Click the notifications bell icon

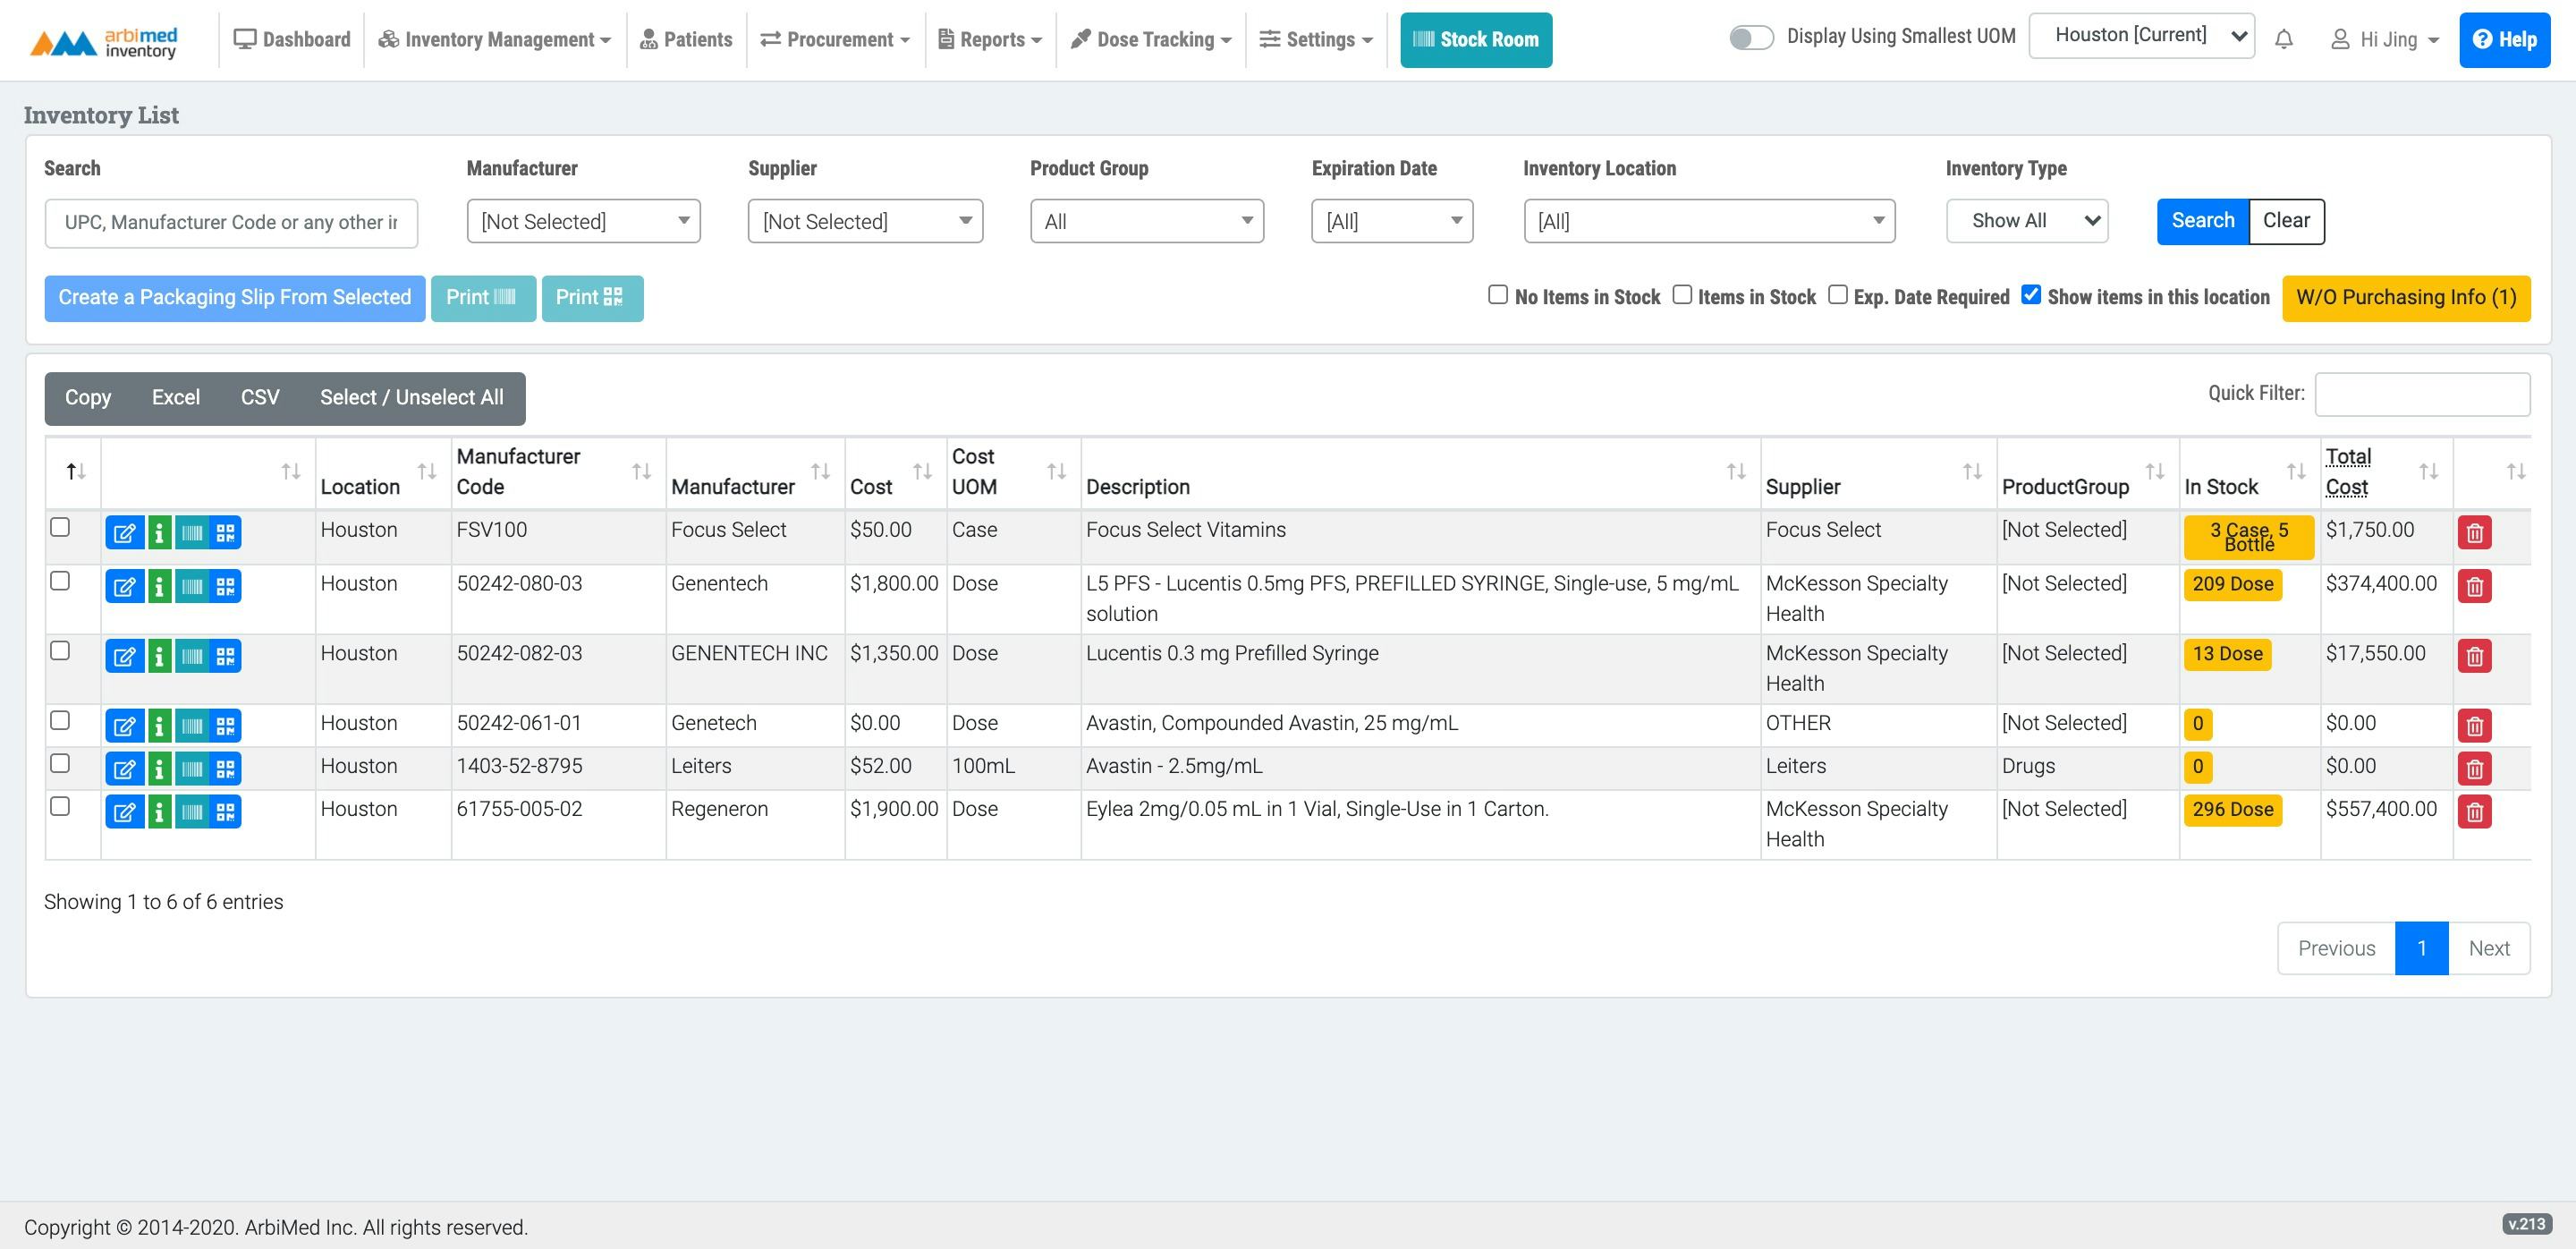point(2284,39)
